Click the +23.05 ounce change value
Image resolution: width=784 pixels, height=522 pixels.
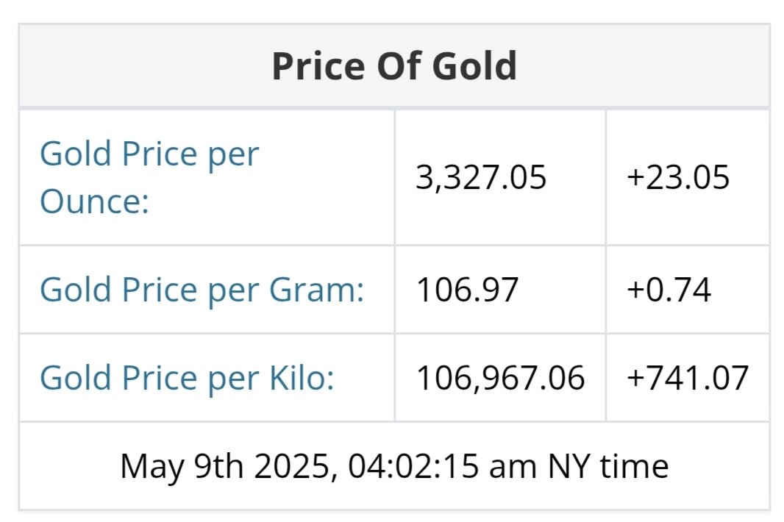(677, 178)
